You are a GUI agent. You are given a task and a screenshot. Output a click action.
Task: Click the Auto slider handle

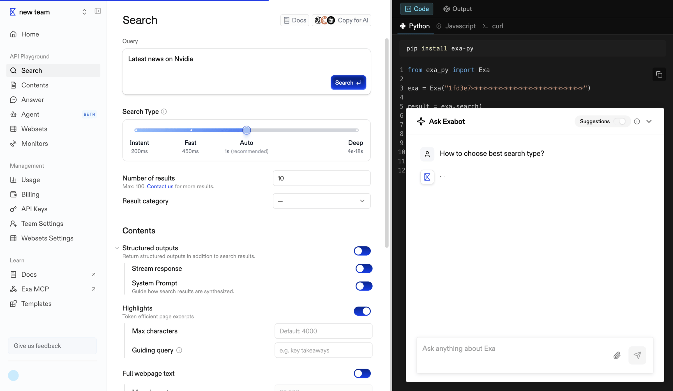click(x=246, y=130)
